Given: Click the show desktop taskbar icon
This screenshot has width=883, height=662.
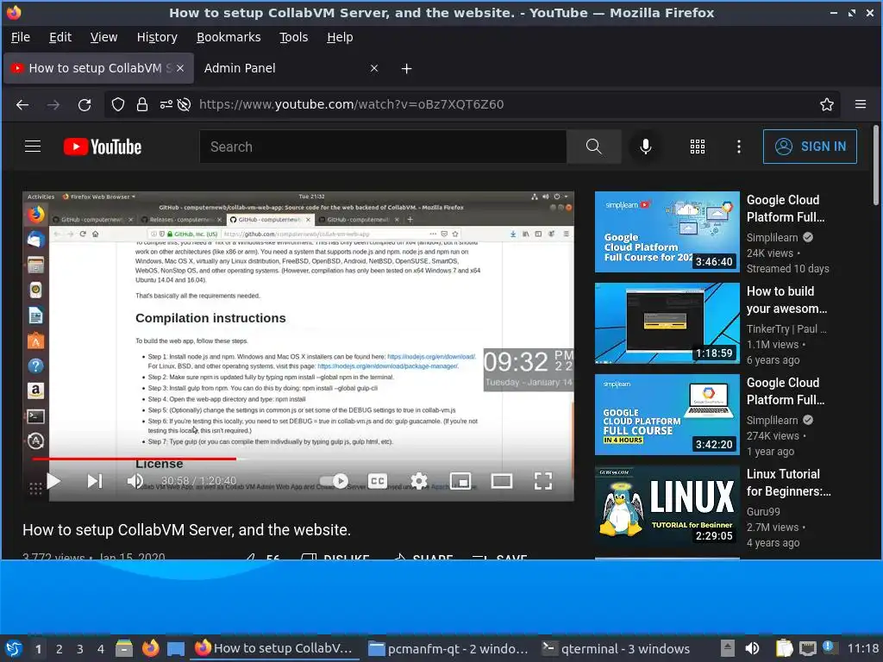Looking at the screenshot, I should click(x=176, y=648).
